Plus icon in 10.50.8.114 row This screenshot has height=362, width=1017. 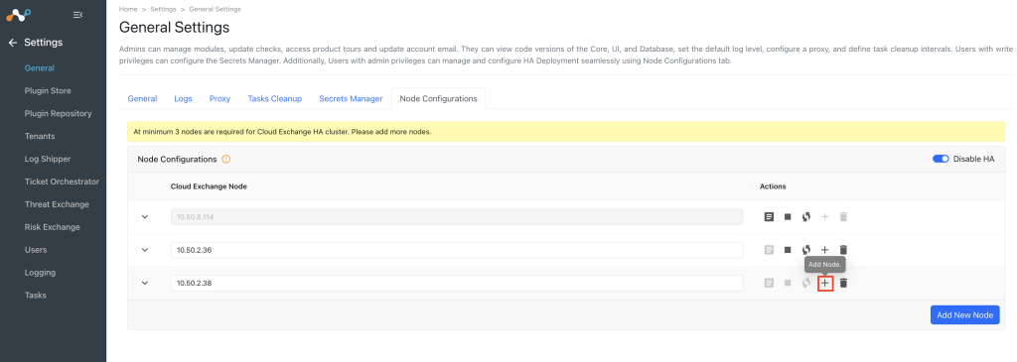(x=824, y=217)
